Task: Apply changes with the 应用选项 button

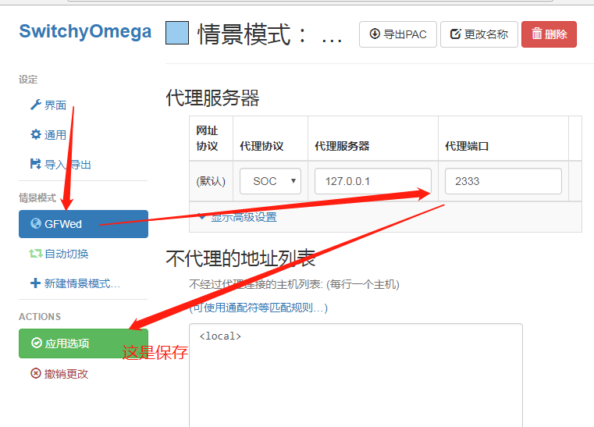Action: pos(84,343)
